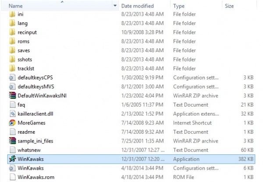
Task: Select the DefaultWinKawaksINI WinRAR archive icon
Action: tap(12, 96)
